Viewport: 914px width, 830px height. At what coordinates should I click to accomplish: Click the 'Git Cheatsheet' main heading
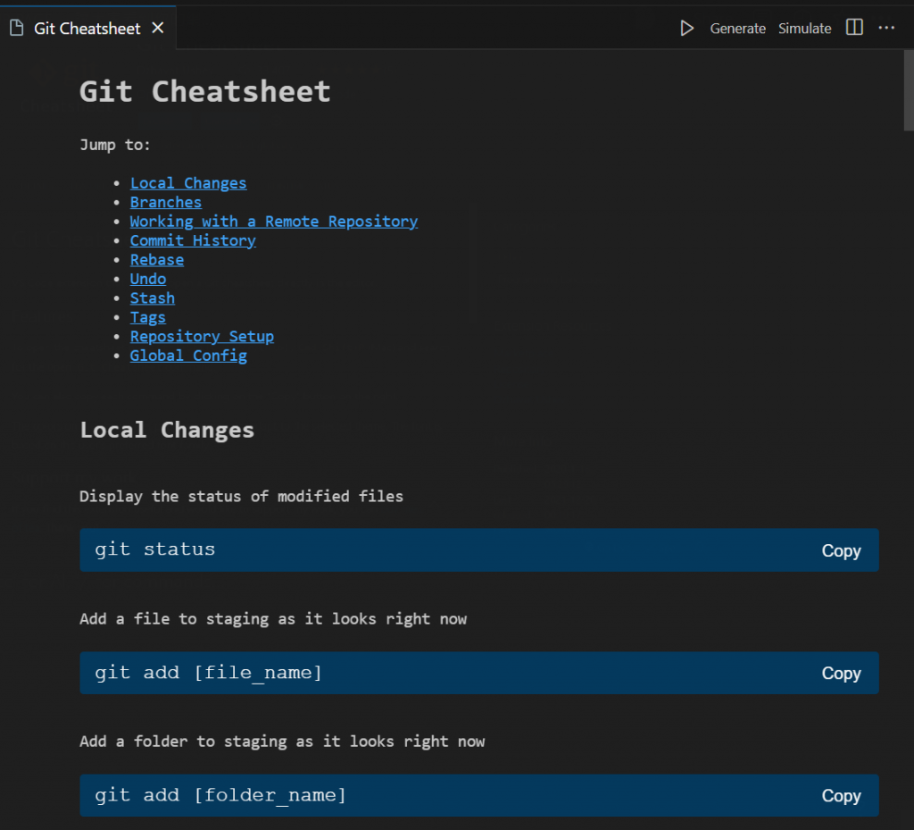[205, 91]
